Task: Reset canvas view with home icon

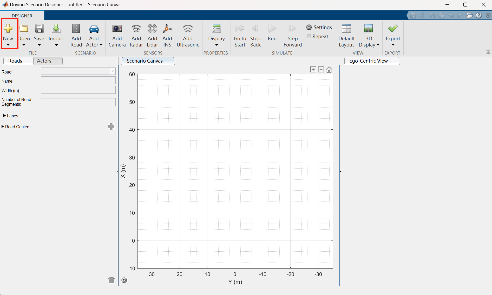Action: (x=329, y=70)
